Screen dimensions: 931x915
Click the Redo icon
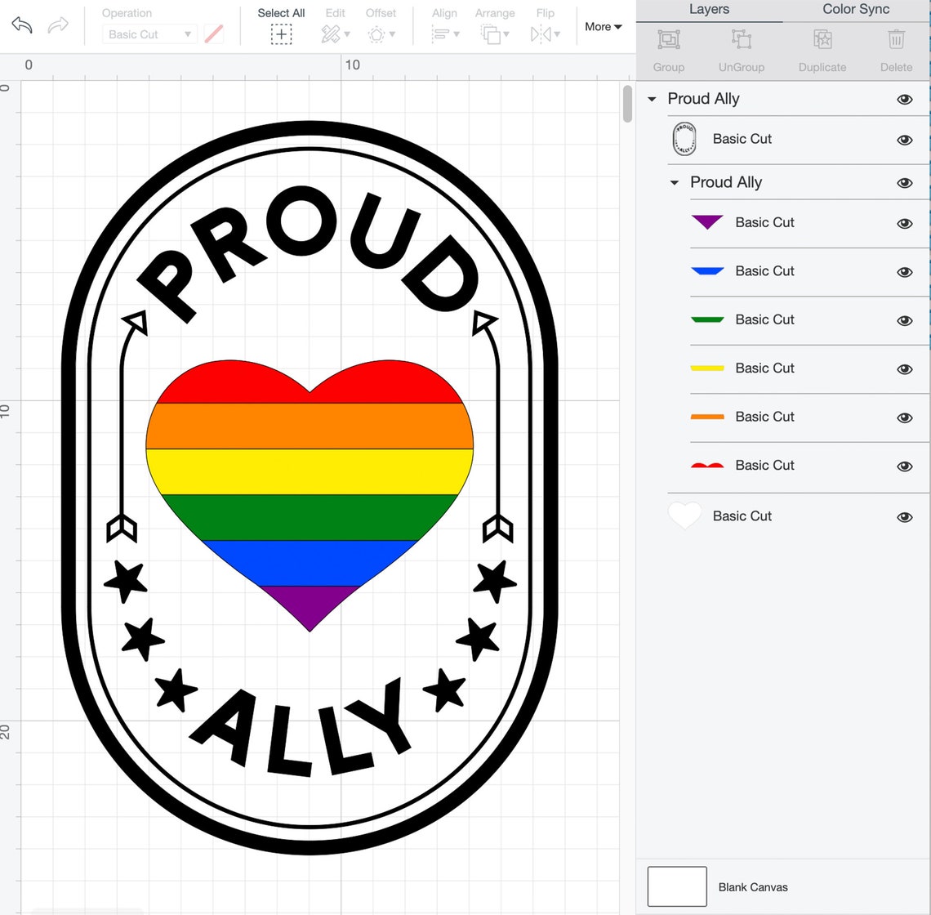pos(57,25)
